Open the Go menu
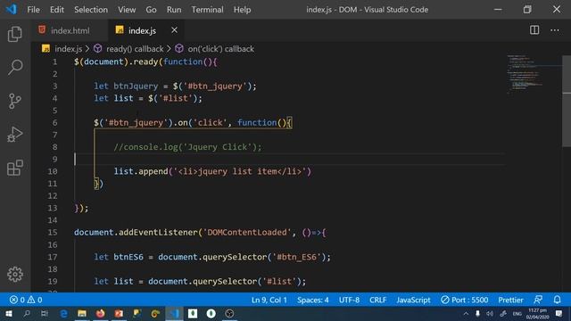This screenshot has height=321, width=571. (151, 10)
